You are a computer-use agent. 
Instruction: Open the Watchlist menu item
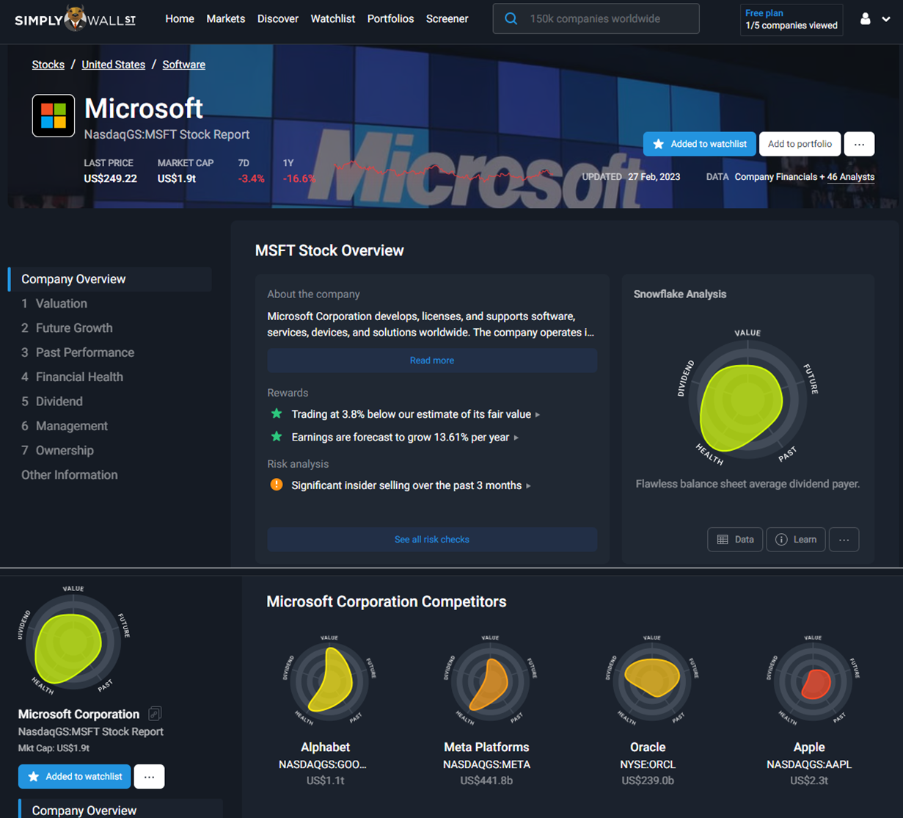coord(333,18)
